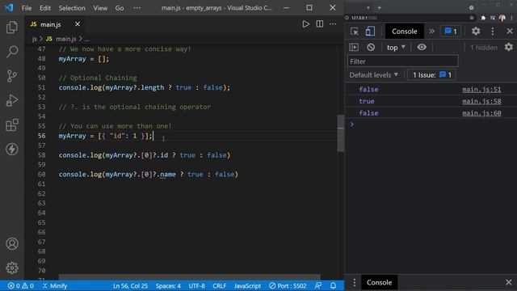Click the editor vertical scrollbar
Image resolution: width=517 pixels, height=291 pixels.
(341, 133)
